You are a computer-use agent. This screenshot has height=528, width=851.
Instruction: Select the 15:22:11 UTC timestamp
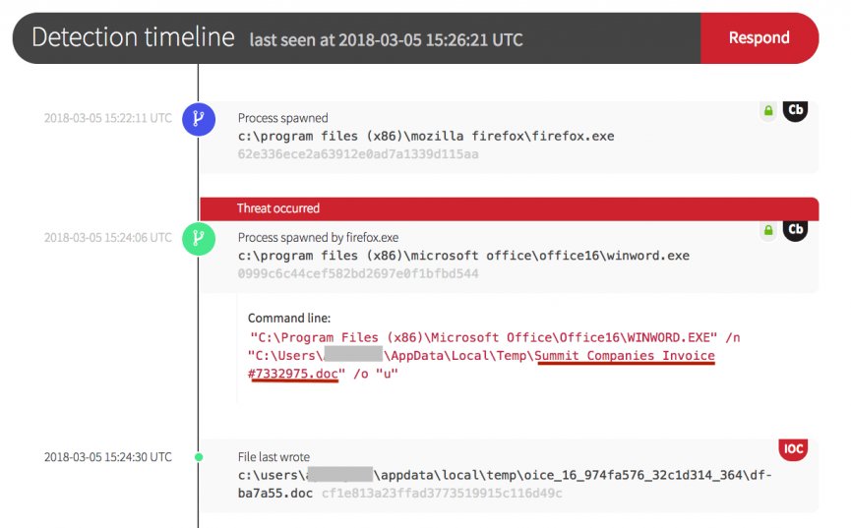(107, 119)
